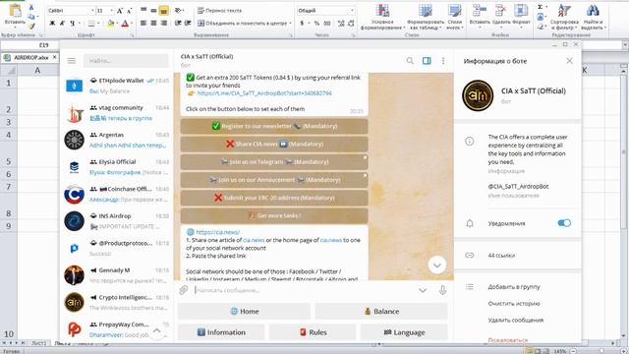Search within the CIA x SaTT chat
Image resolution: width=629 pixels, height=354 pixels.
click(x=410, y=61)
